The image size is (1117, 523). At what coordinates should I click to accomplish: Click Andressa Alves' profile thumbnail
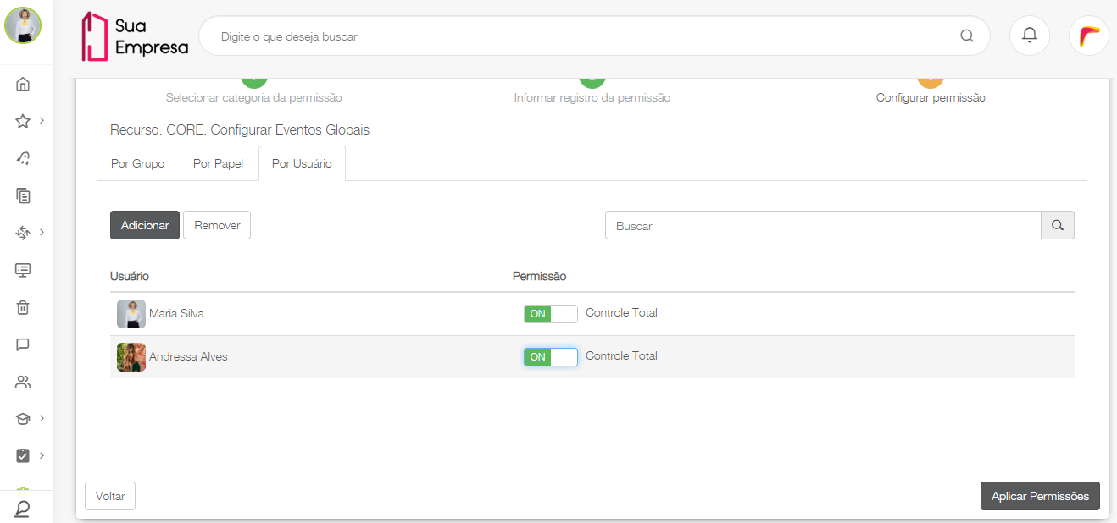(x=131, y=357)
